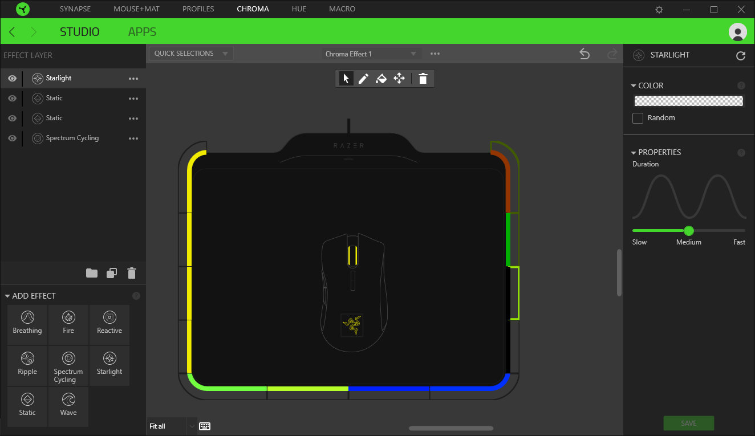
Task: Select the Starlight effect layer
Action: click(73, 79)
